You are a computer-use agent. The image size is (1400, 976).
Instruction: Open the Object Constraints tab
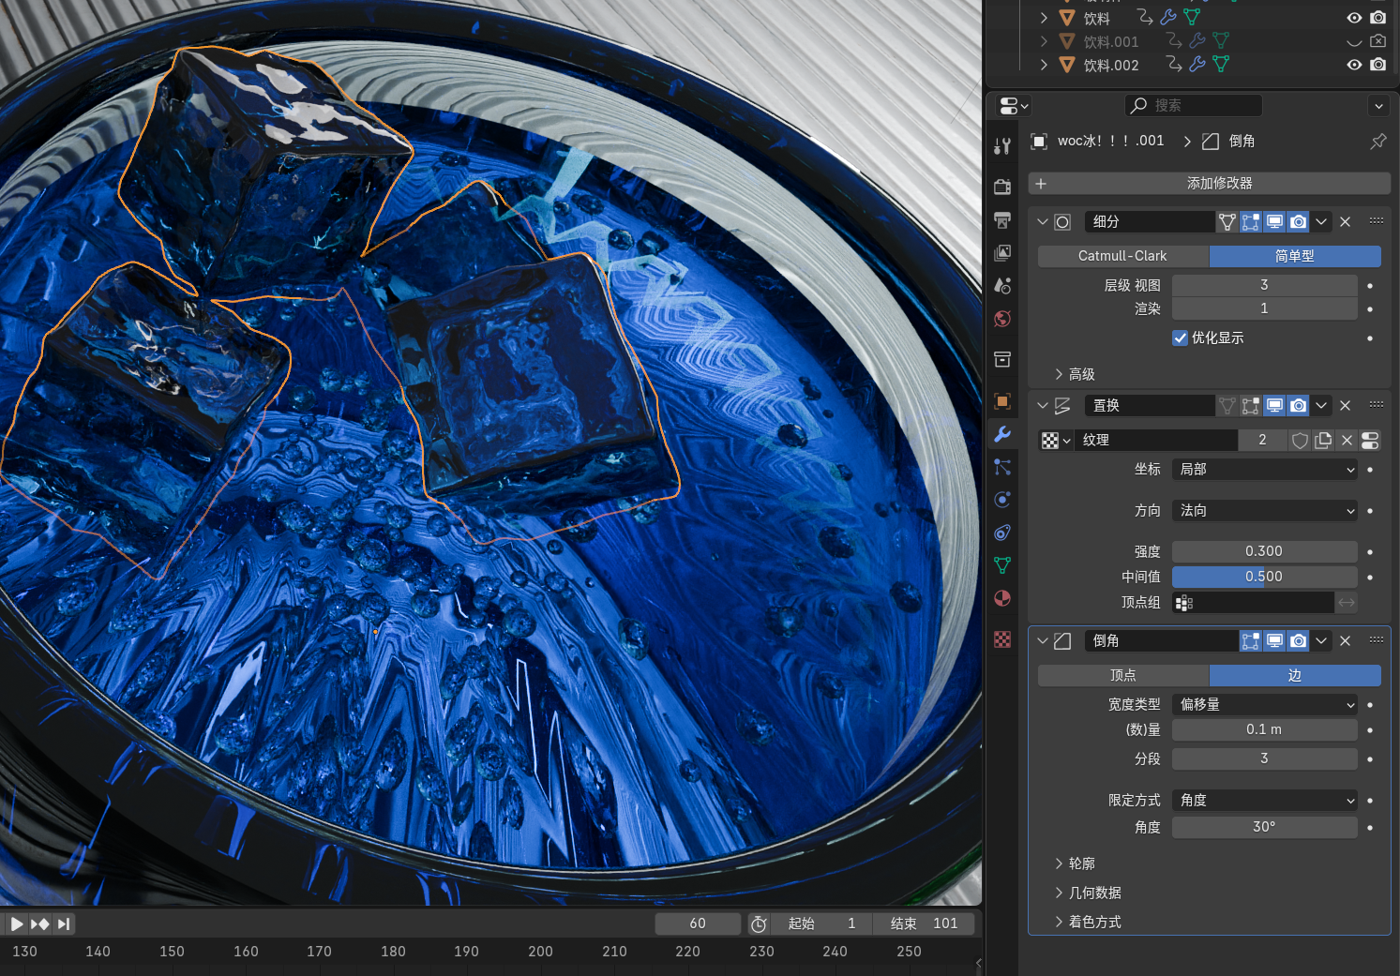(x=1002, y=533)
